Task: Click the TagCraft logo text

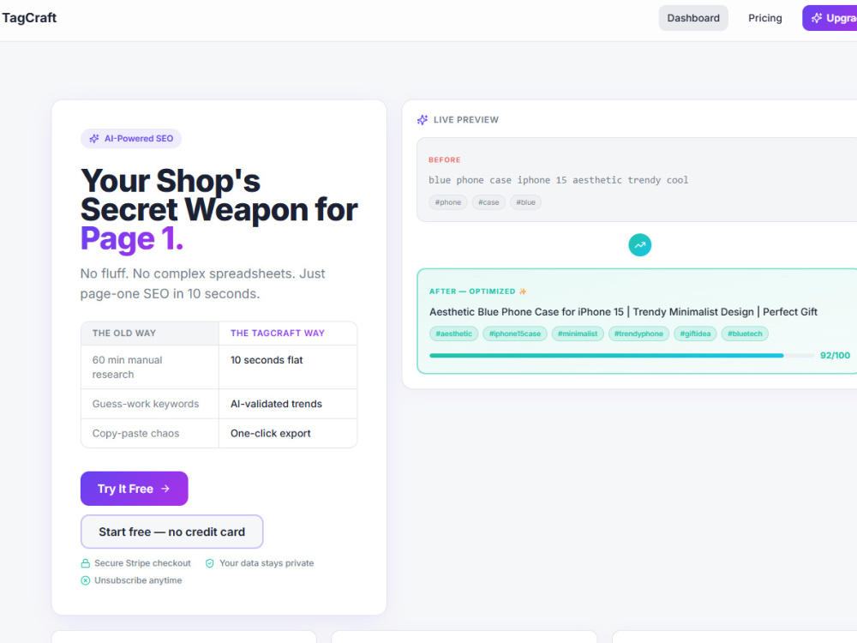Action: 29,18
